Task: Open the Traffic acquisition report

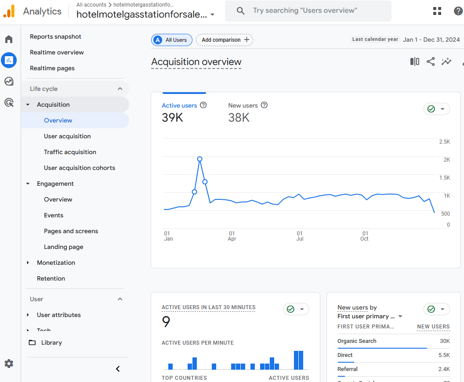Action: pyautogui.click(x=70, y=152)
